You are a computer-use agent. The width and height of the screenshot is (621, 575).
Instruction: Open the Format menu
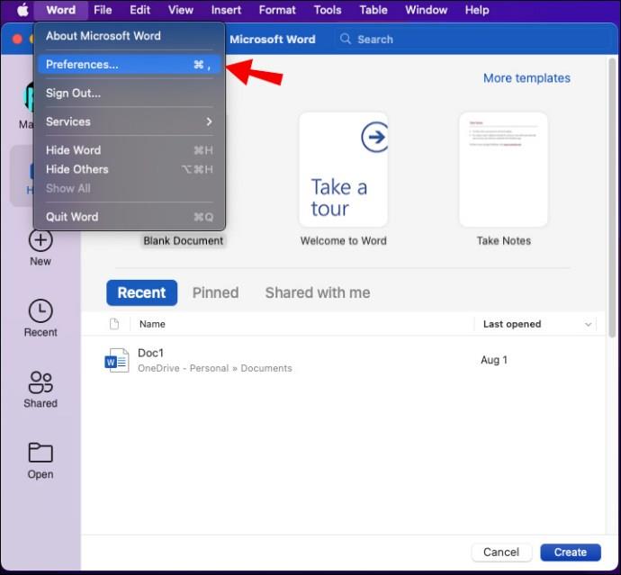click(x=277, y=10)
